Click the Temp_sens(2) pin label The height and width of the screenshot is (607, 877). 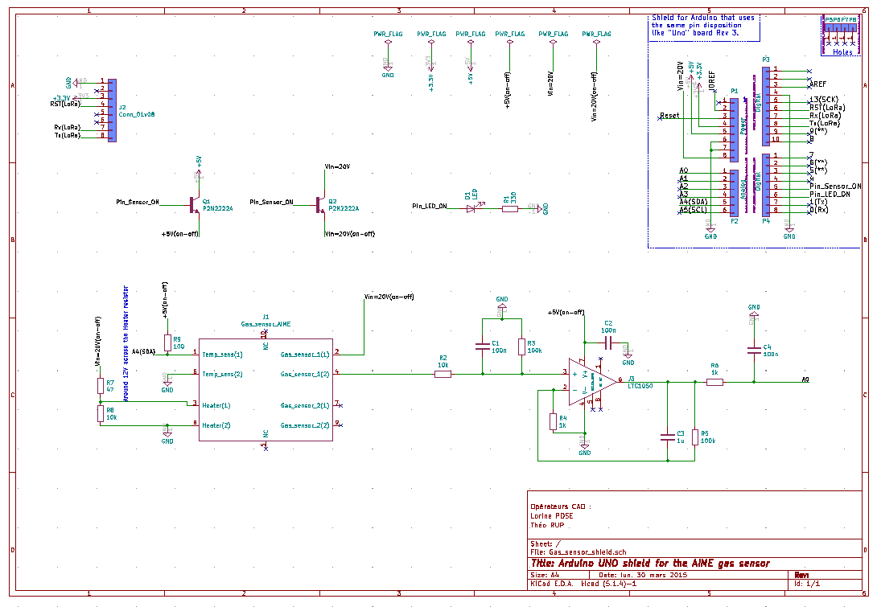point(222,374)
